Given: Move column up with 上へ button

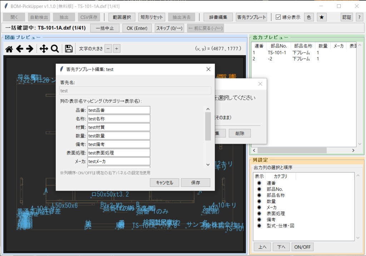Looking at the screenshot, I should (x=262, y=247).
